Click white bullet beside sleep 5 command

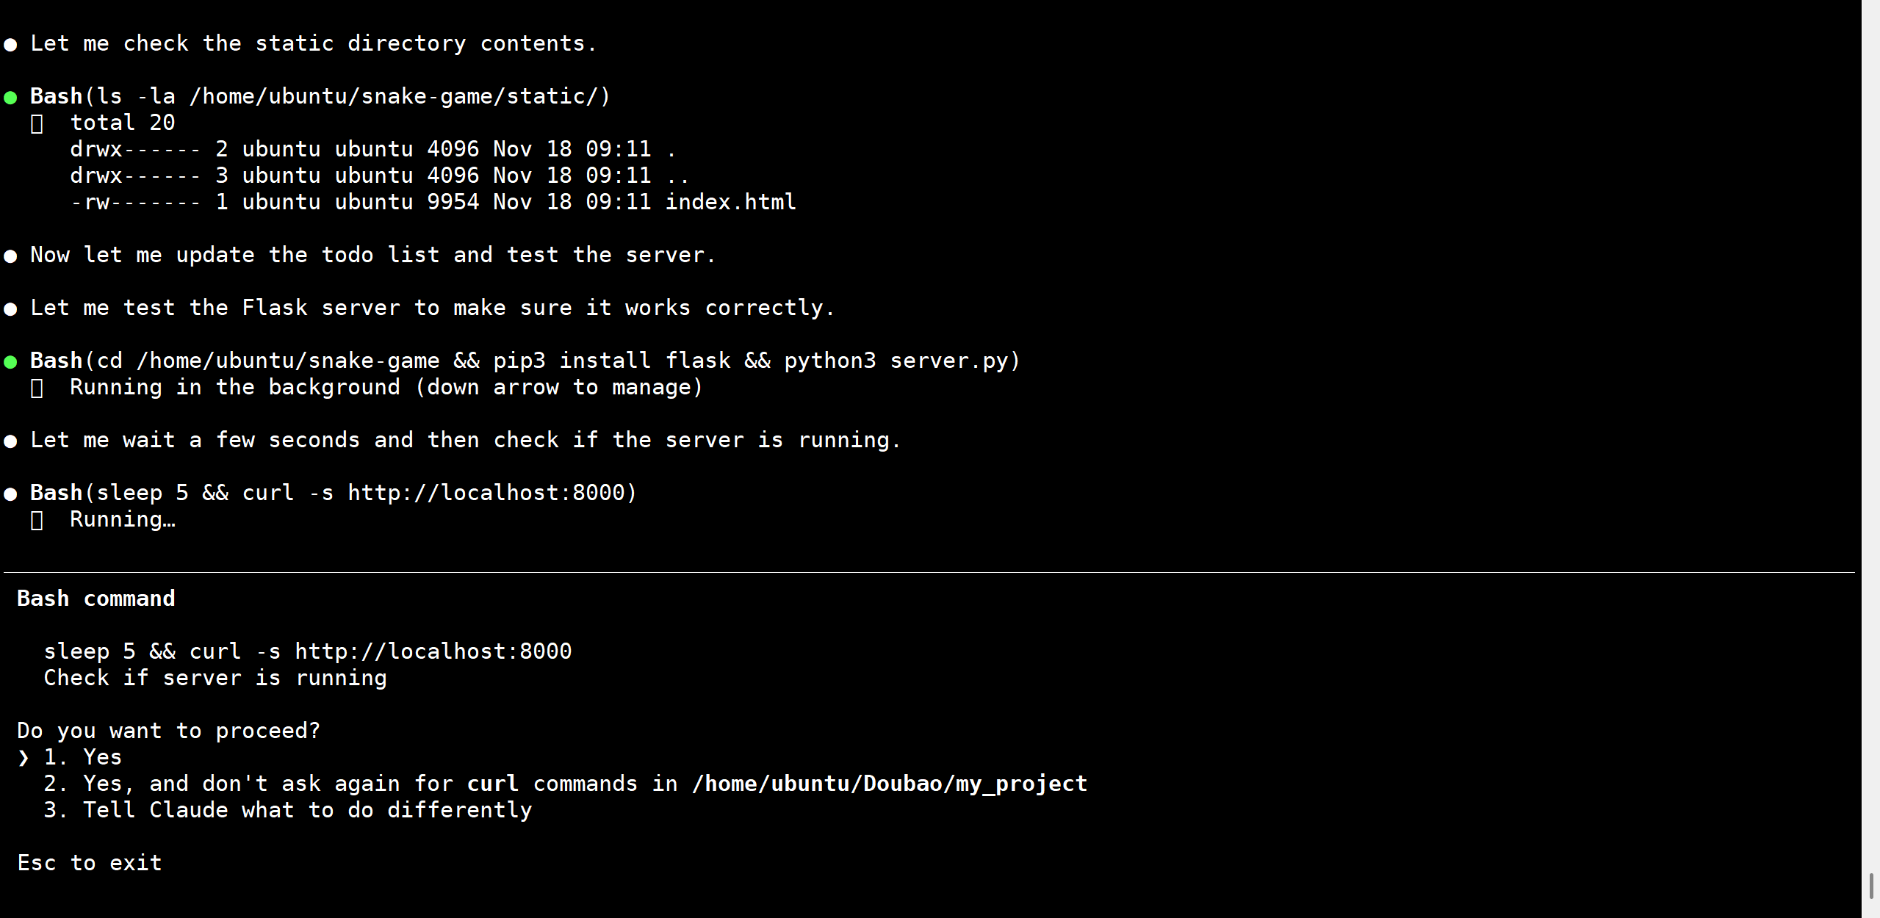[11, 494]
